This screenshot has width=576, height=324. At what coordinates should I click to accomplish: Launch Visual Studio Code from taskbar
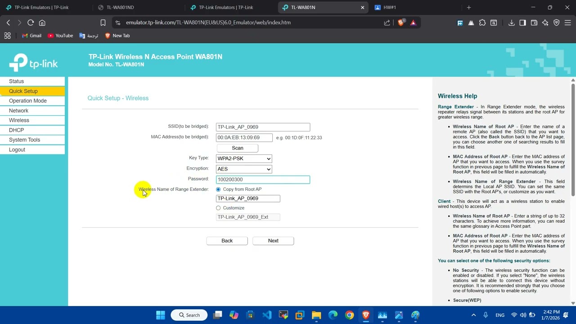(x=267, y=315)
